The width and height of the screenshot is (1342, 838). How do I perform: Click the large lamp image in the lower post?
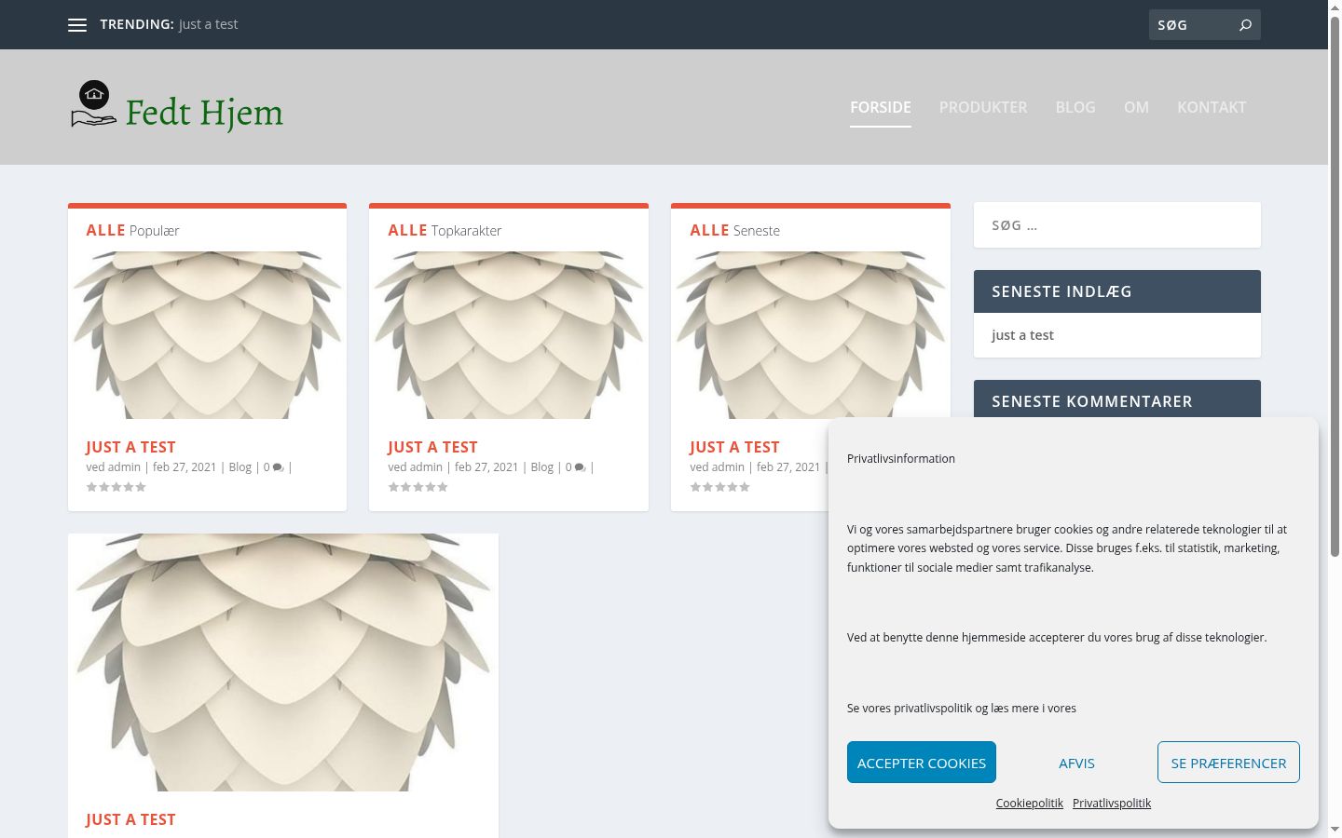[x=283, y=662]
